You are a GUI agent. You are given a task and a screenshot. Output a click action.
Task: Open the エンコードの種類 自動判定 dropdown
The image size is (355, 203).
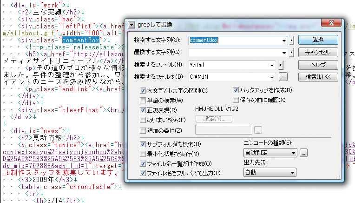coord(270,153)
